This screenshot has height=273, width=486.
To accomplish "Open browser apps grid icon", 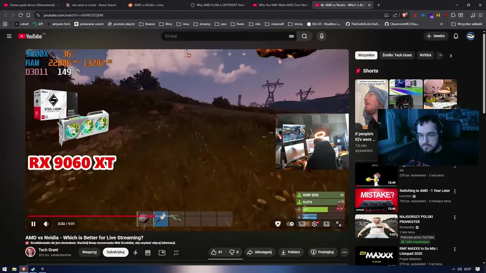I will 5,24.
